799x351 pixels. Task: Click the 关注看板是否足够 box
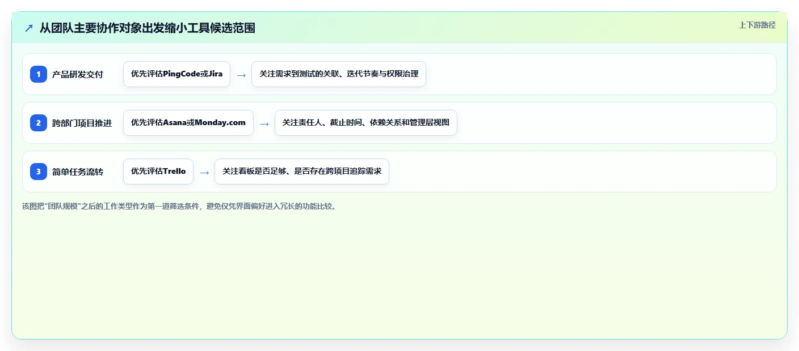coord(302,172)
